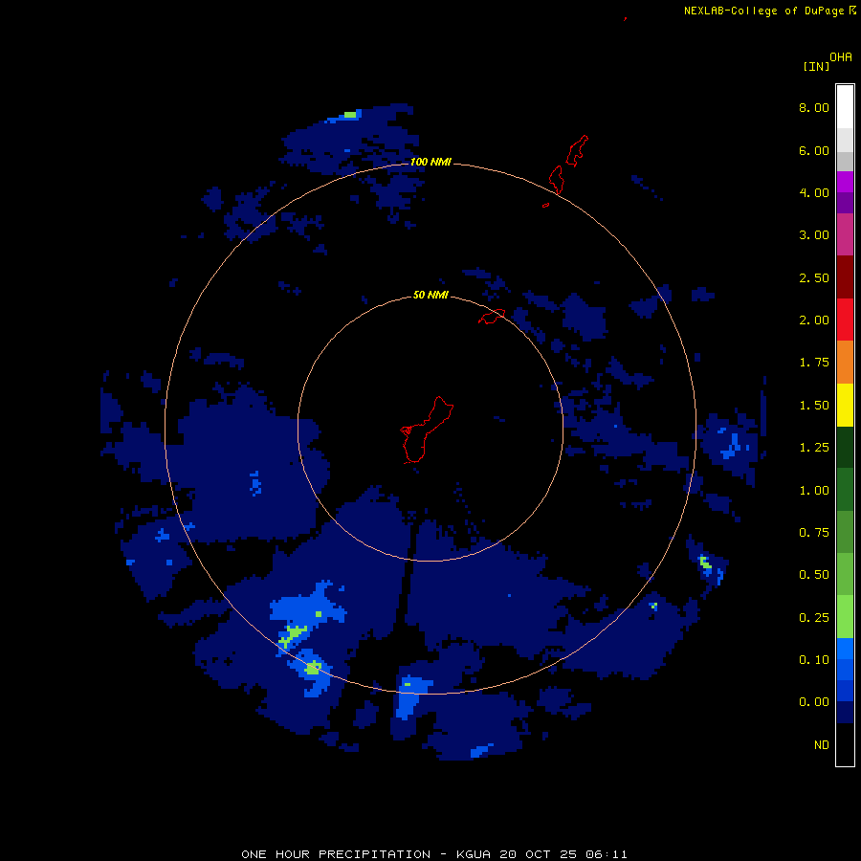Click the ONE HOUR PRECIPITATION caption text
861x861 pixels.
(x=336, y=854)
